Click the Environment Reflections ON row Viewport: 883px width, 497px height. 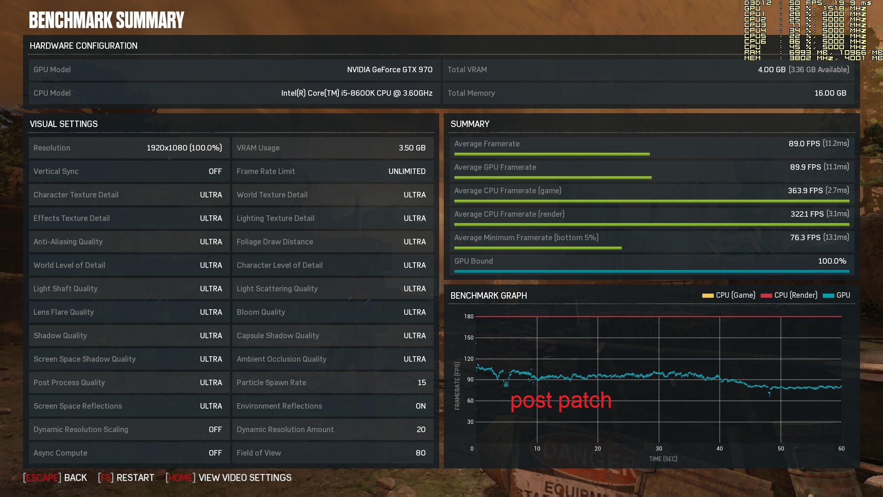332,406
